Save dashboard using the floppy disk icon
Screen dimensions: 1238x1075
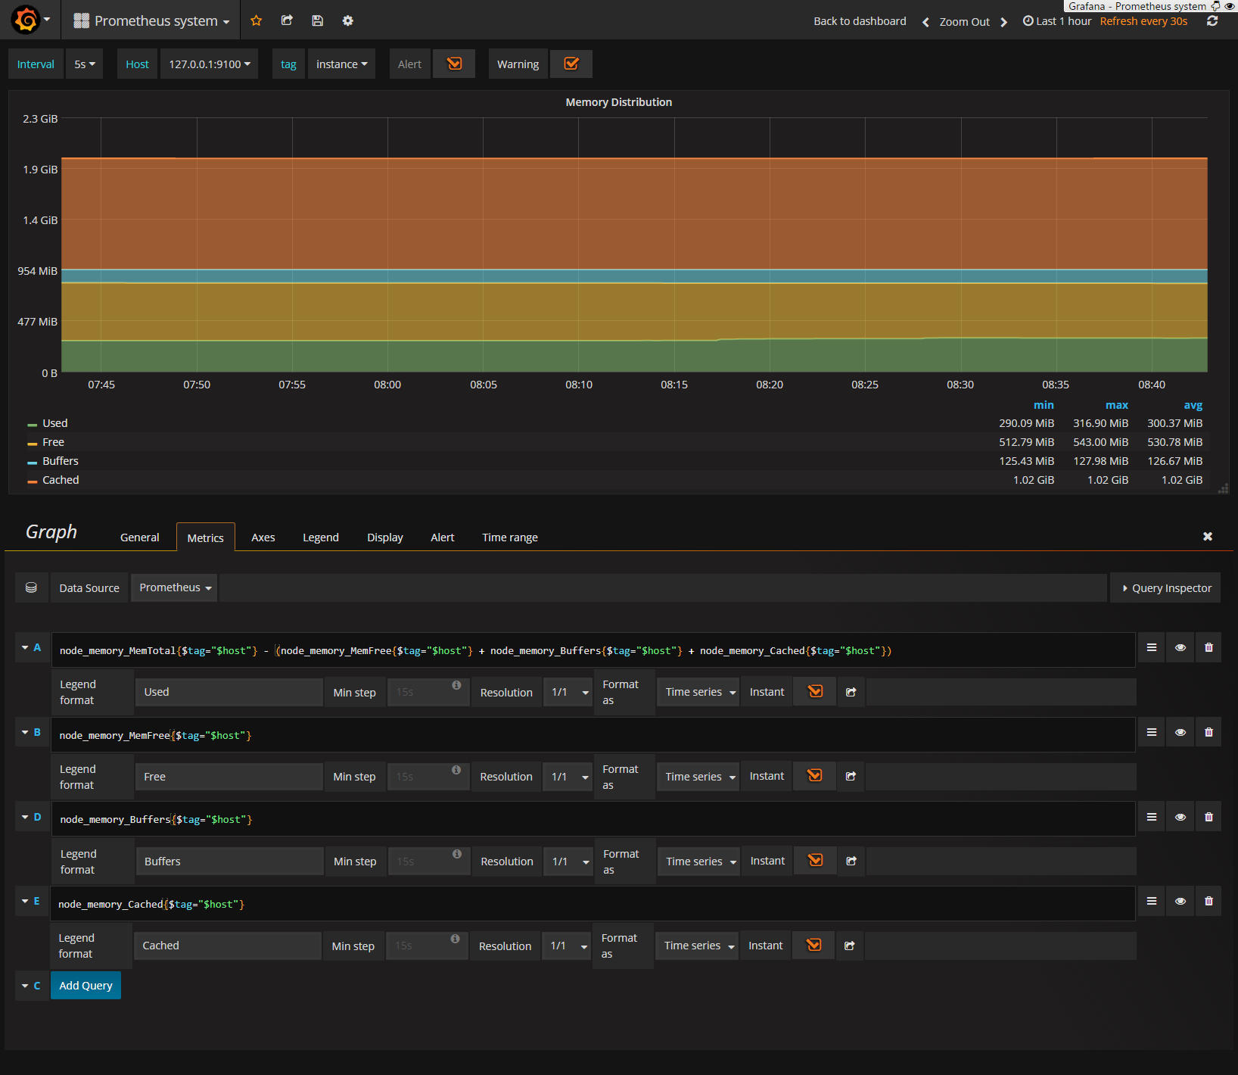click(x=317, y=20)
